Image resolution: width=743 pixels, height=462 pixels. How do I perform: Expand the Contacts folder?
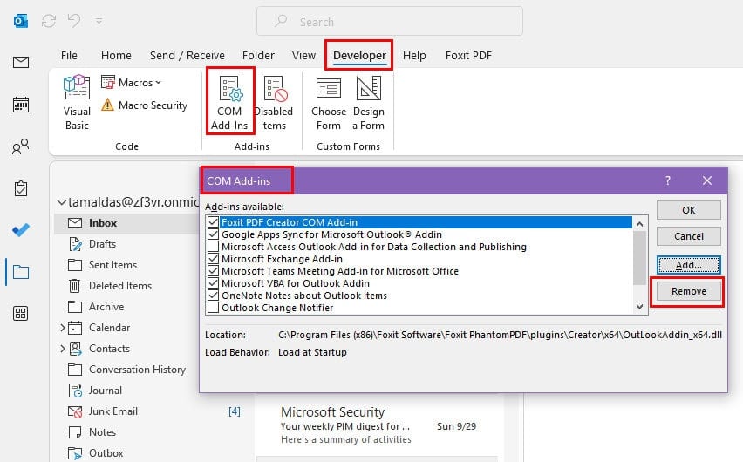[x=63, y=349]
